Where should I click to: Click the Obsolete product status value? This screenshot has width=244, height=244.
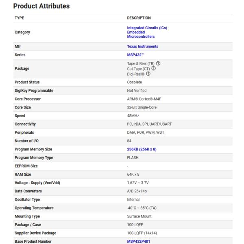point(135,83)
